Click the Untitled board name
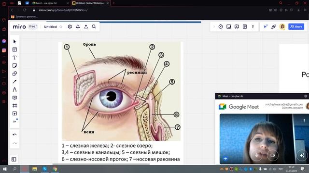This screenshot has height=173, width=309. pos(50,27)
